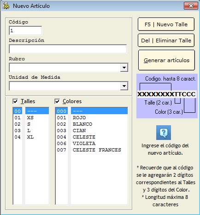This screenshot has height=215, width=200.
Task: Select color code 001
Action: (x=61, y=117)
